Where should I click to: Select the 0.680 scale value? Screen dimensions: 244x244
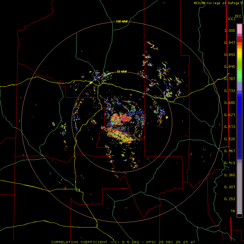tap(230, 103)
